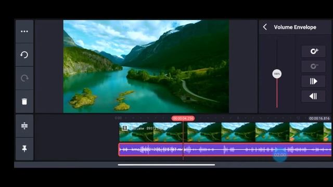
Task: Jump to next keyframe
Action: point(313,81)
